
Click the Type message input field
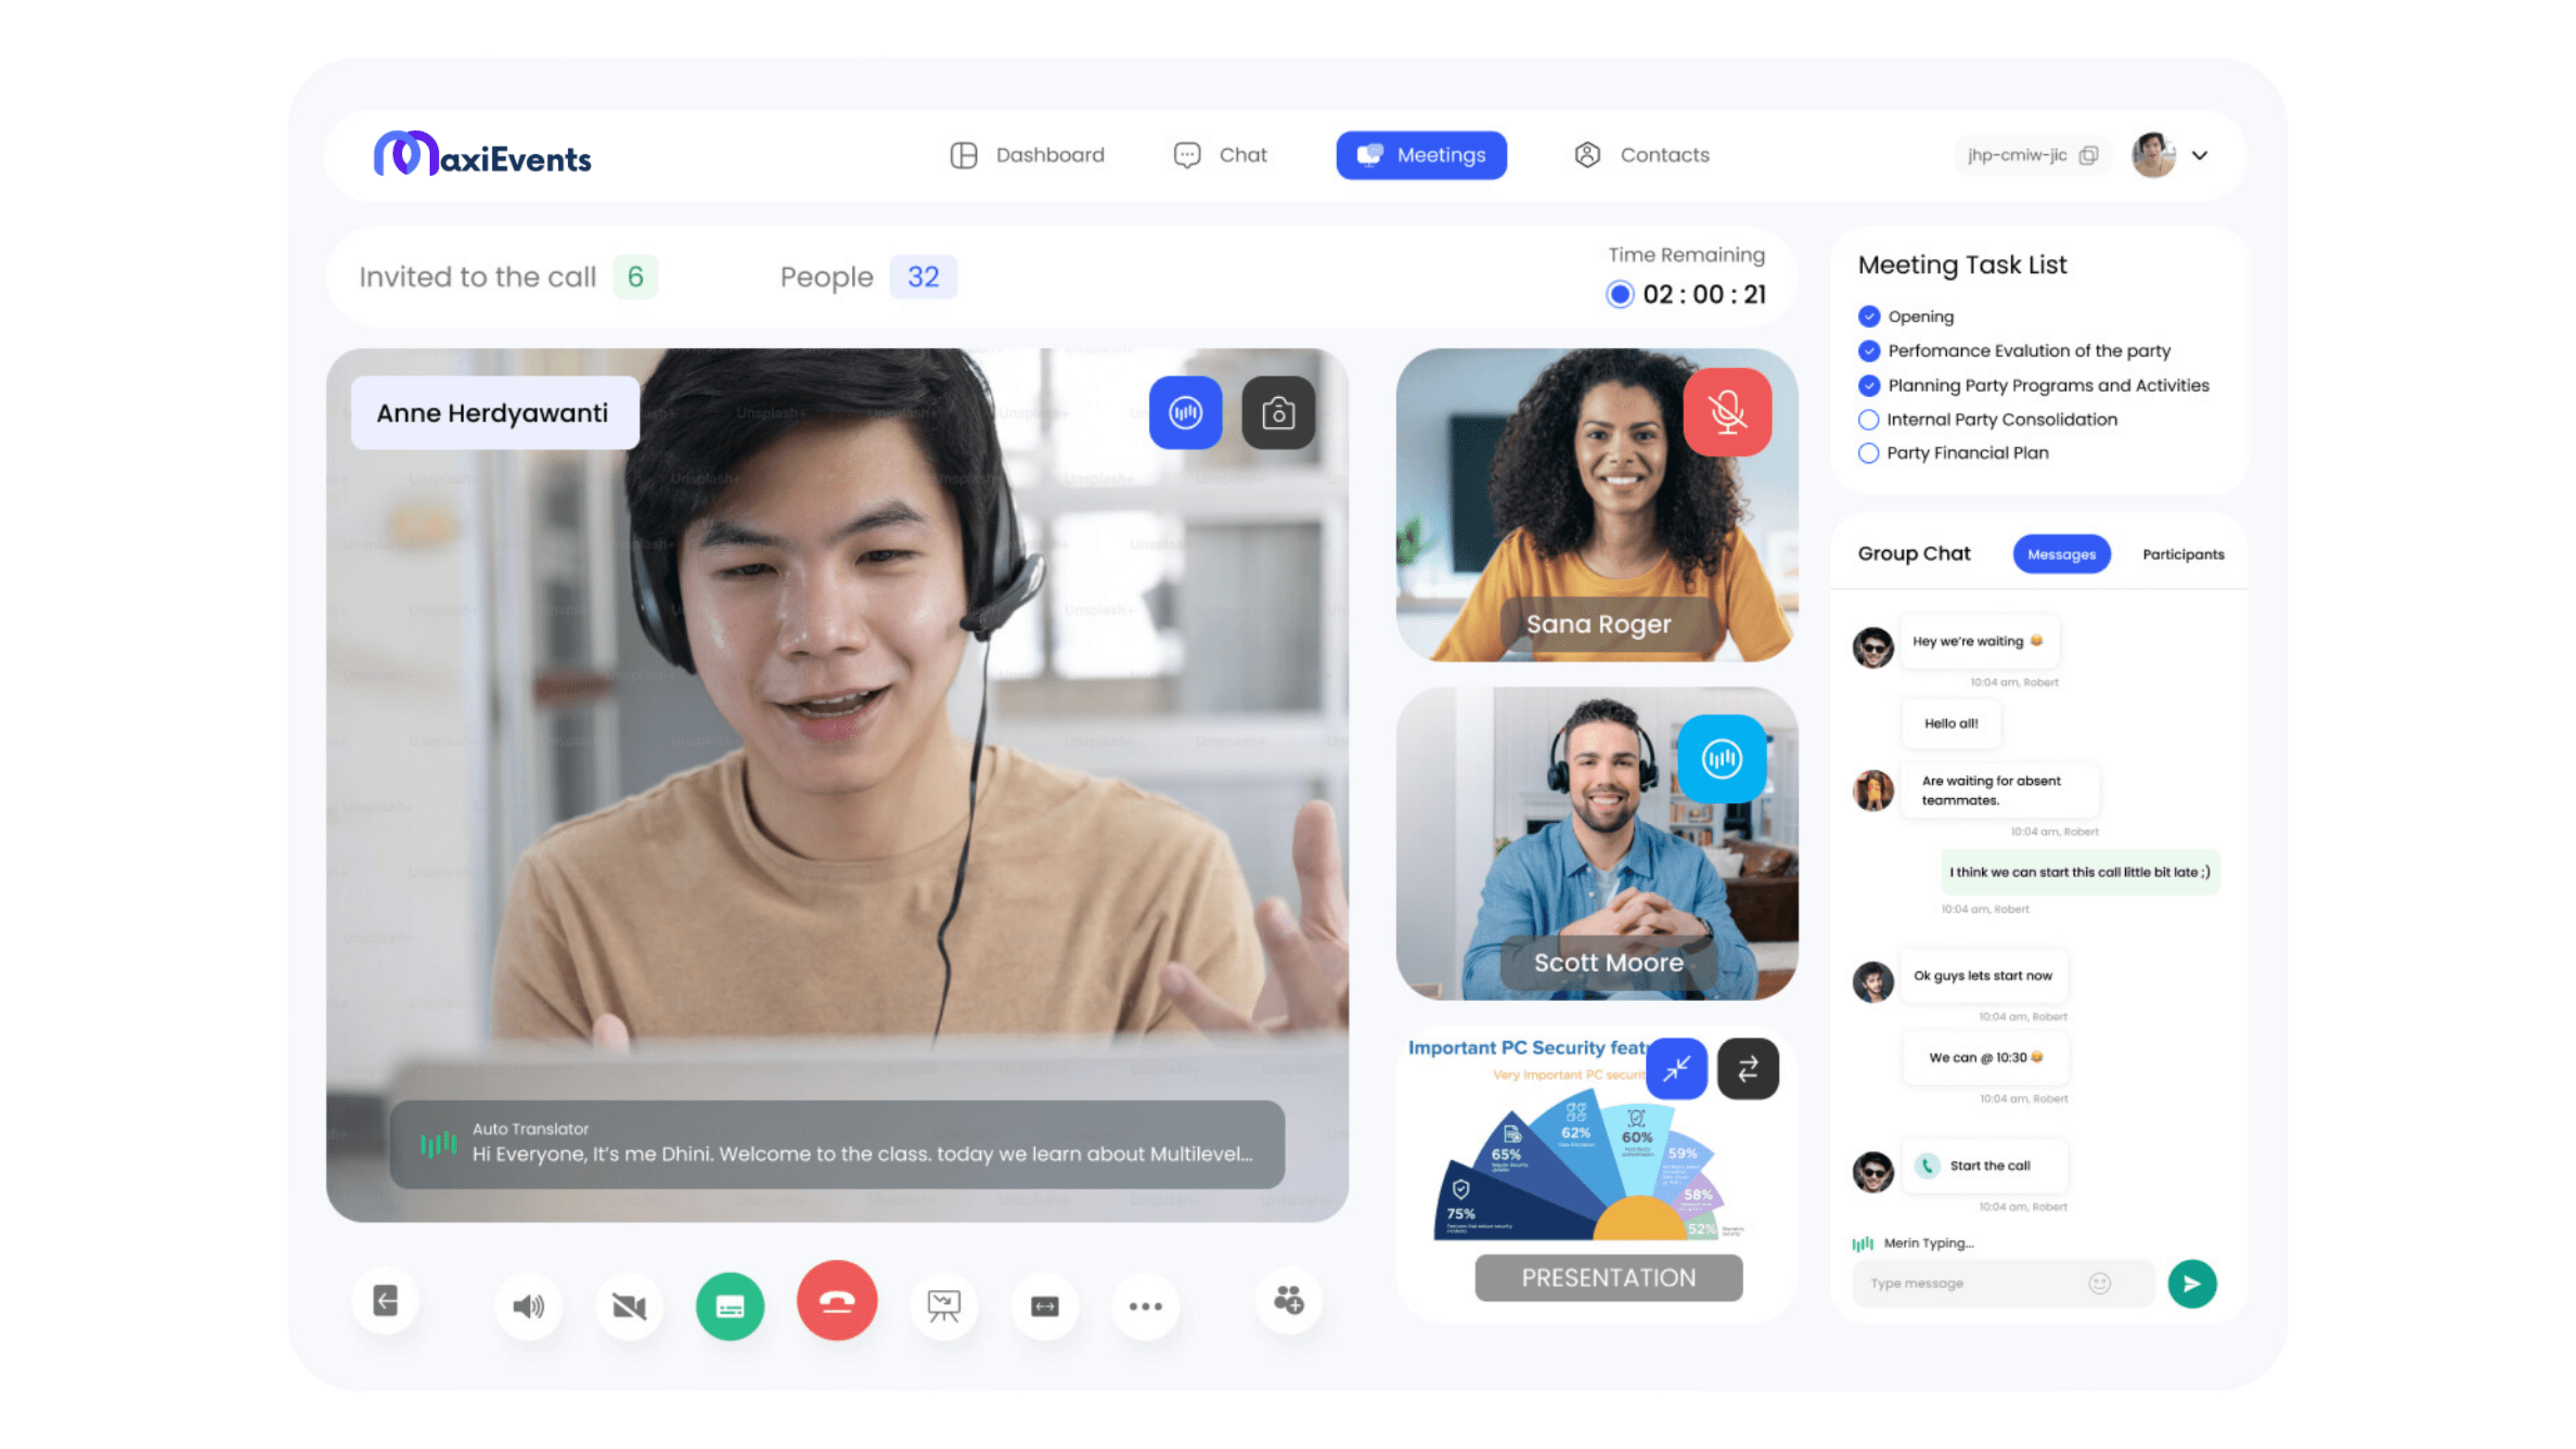[x=1970, y=1284]
